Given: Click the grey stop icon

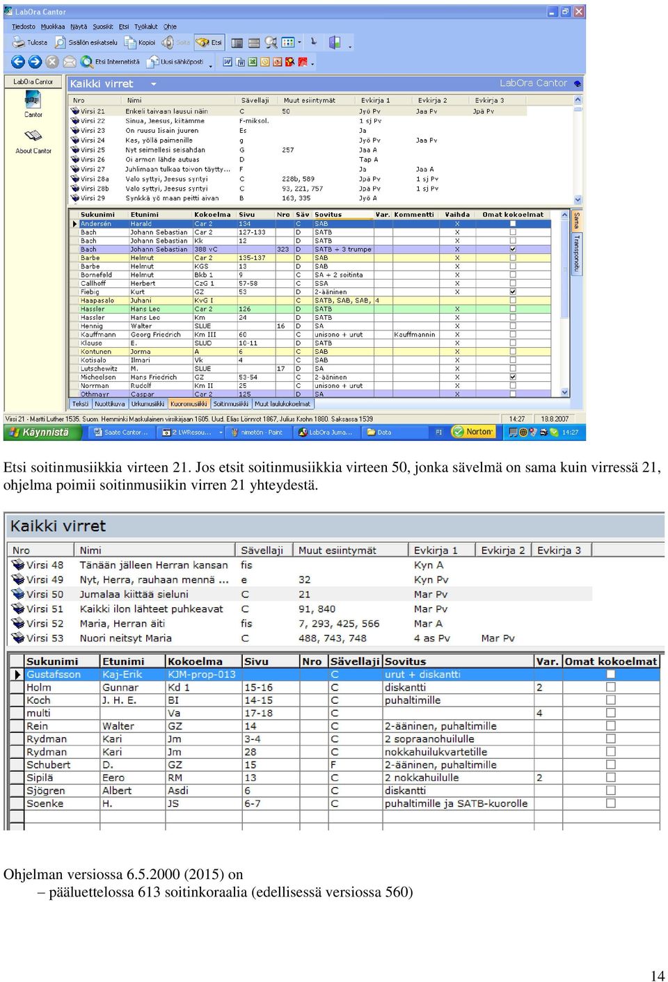Looking at the screenshot, I should pyautogui.click(x=52, y=62).
